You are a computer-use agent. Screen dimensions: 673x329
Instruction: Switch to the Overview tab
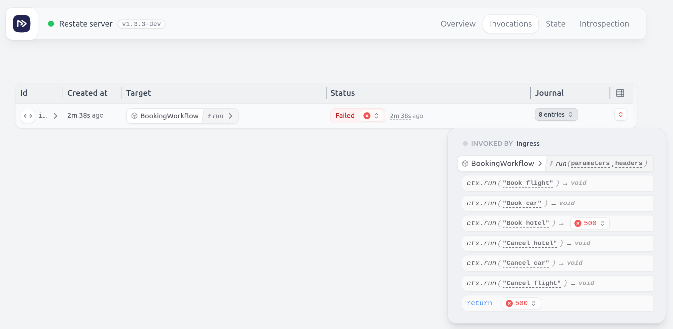(458, 24)
